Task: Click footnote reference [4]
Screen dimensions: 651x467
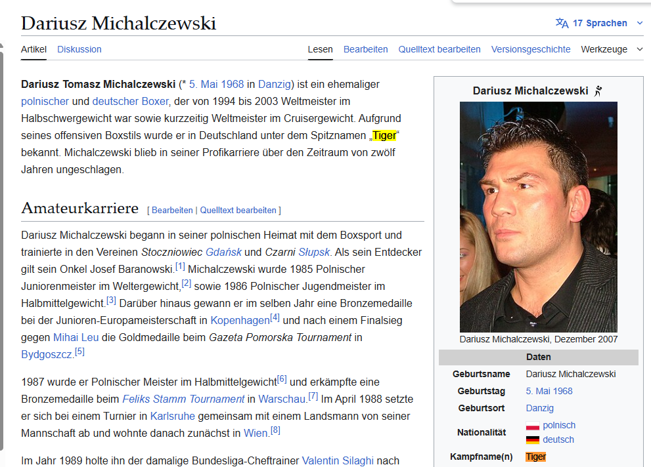Action: 275,318
